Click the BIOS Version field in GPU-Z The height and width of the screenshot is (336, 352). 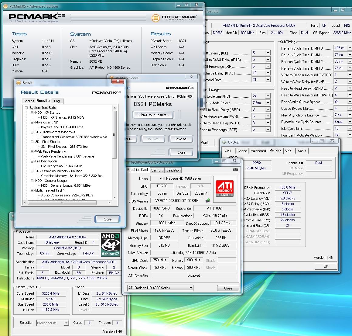(x=177, y=200)
